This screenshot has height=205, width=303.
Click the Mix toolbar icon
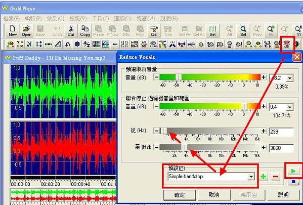click(x=126, y=31)
